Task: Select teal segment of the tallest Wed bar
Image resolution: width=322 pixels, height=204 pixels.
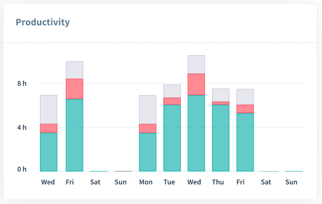Action: click(196, 133)
